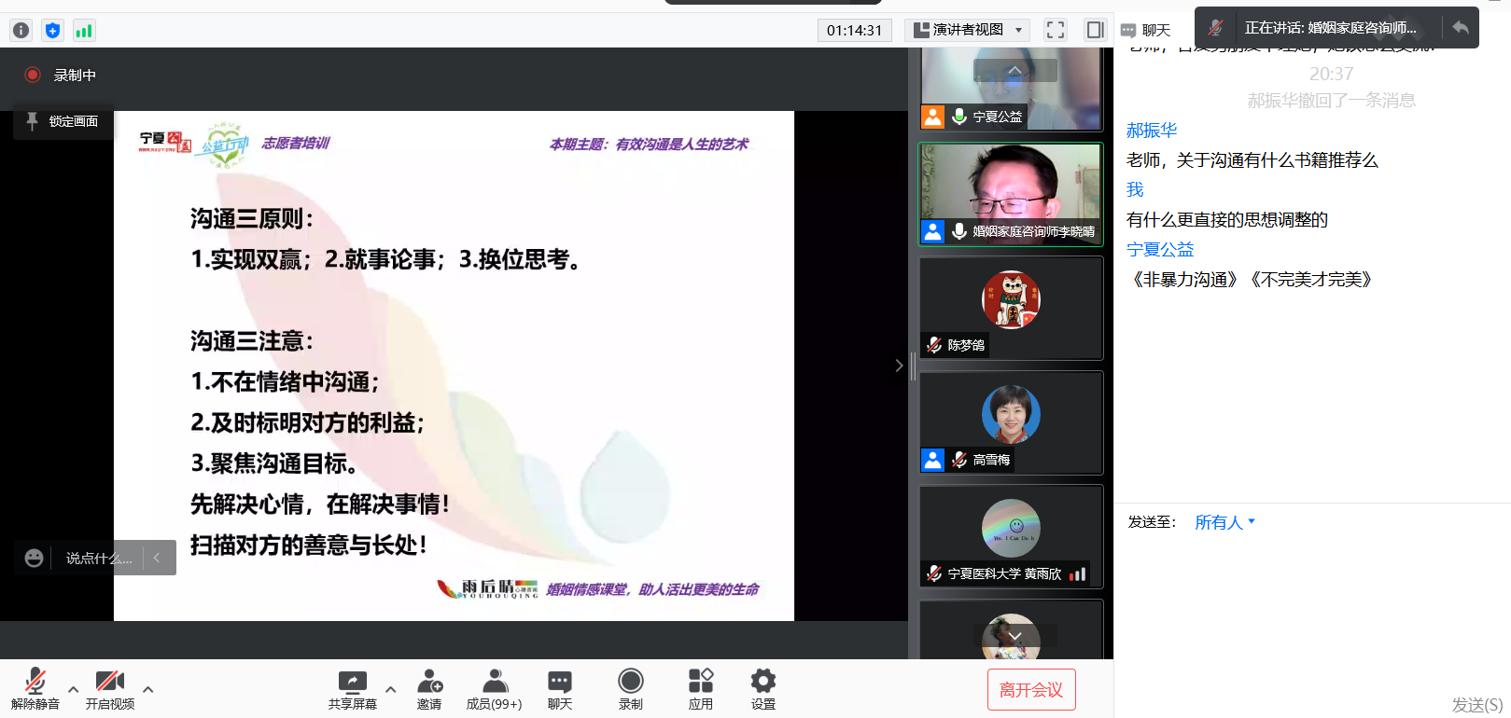Screen dimensions: 1511x718
Task: Click Leave Meeting (离开会议) button
Action: click(1031, 690)
